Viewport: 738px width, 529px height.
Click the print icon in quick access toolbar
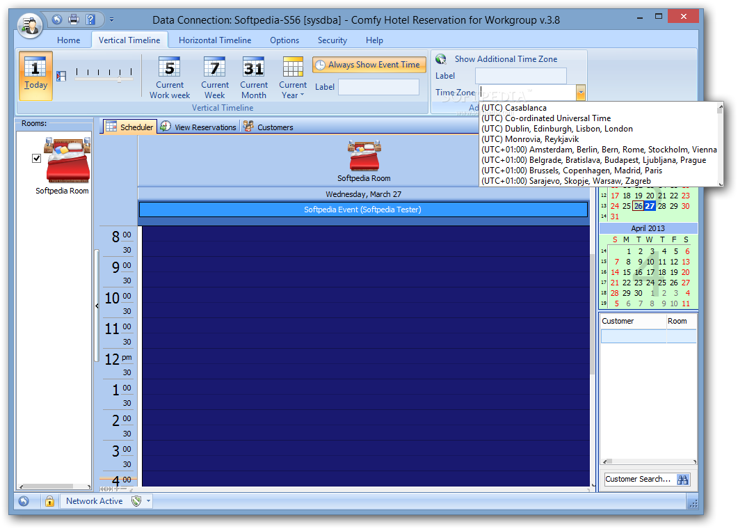[74, 19]
